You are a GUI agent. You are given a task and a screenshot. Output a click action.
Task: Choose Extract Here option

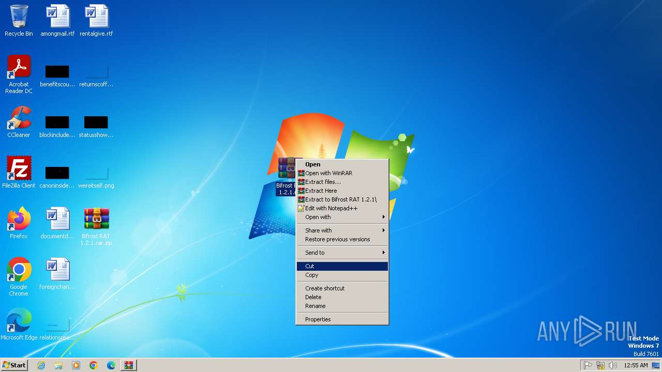pyautogui.click(x=342, y=191)
